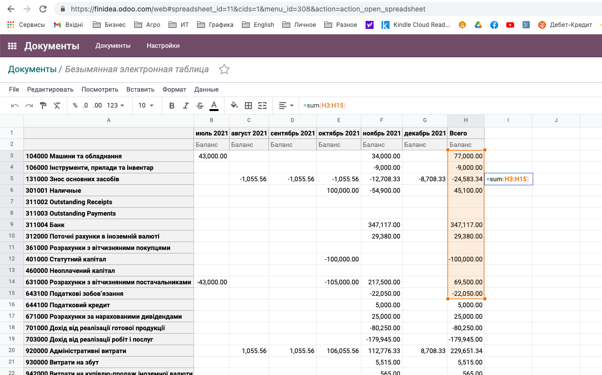The height and width of the screenshot is (375, 602).
Task: Open the Данные menu
Action: [206, 90]
